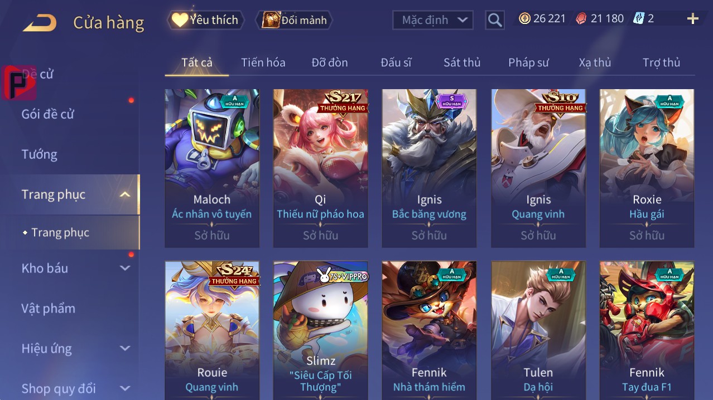The width and height of the screenshot is (713, 400).
Task: Select Slimz Siêu Cấp Tối Thượng skin card
Action: tap(320, 330)
